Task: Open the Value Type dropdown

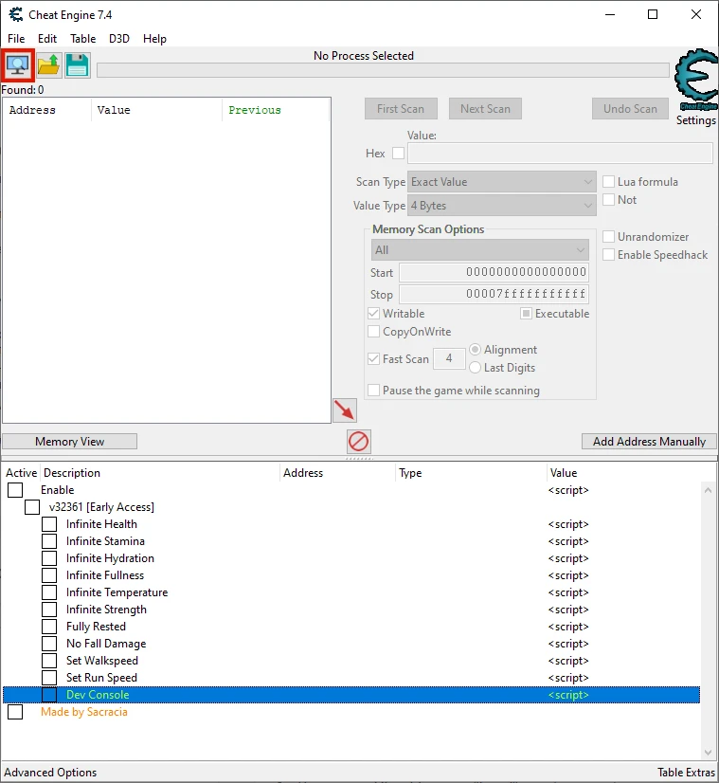Action: [502, 206]
